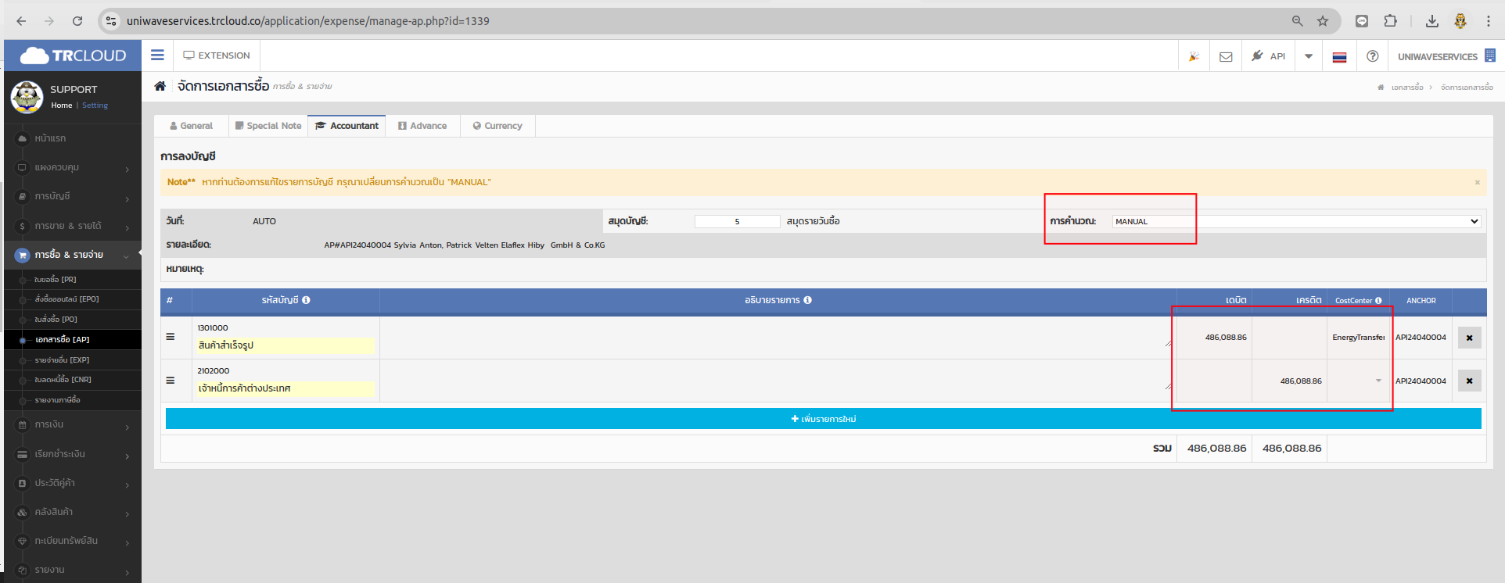Expand the third sidebar menu item
This screenshot has width=1505, height=583.
(73, 196)
